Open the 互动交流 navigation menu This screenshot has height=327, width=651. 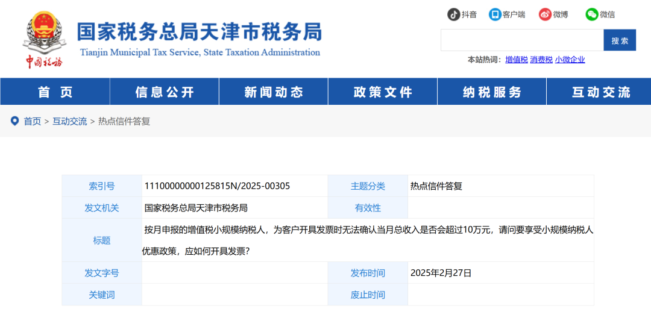(600, 92)
